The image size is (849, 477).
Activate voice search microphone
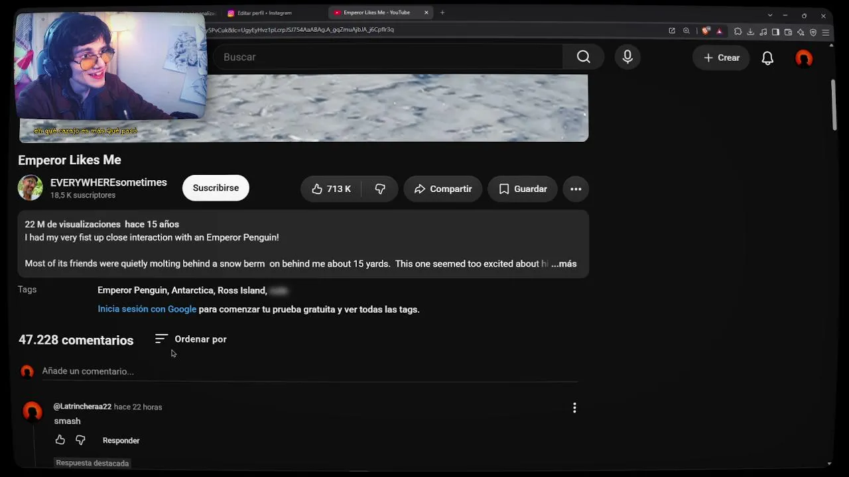click(627, 57)
